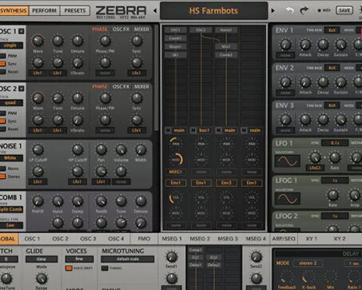362x290 pixels.
Task: Load the next preset arrow
Action: (x=272, y=11)
